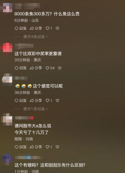Like the 双彩中奖率更靠谱 comment with 24 likes

click(x=50, y=68)
